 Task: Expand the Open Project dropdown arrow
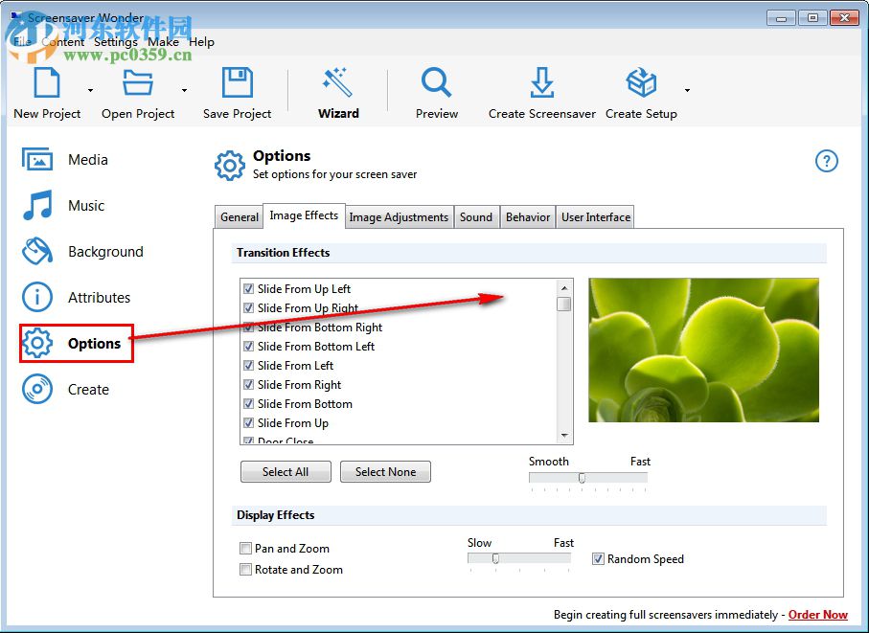184,90
